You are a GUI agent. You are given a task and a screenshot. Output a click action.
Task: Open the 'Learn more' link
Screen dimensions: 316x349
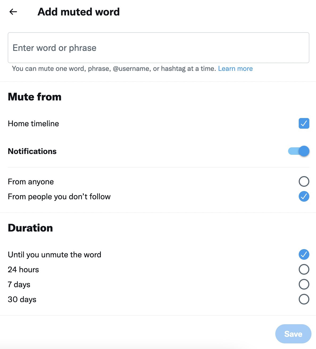[235, 69]
